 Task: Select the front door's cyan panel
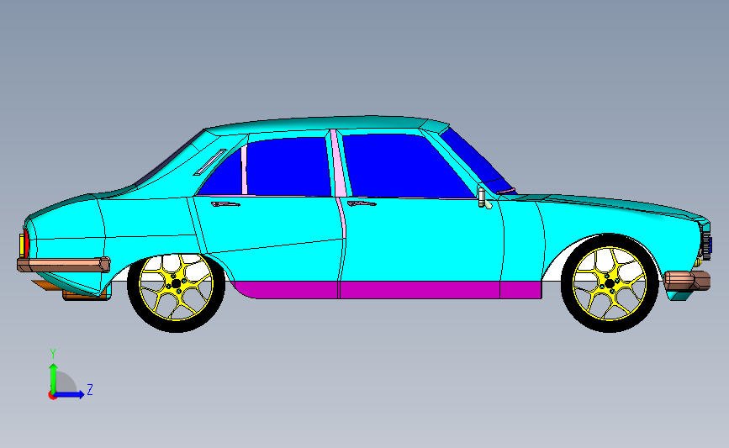[420, 240]
